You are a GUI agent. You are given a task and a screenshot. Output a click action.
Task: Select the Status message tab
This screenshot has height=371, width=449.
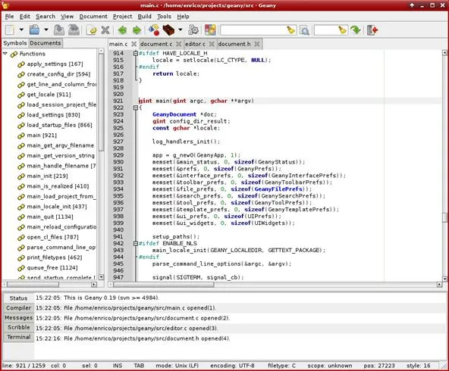(x=18, y=298)
